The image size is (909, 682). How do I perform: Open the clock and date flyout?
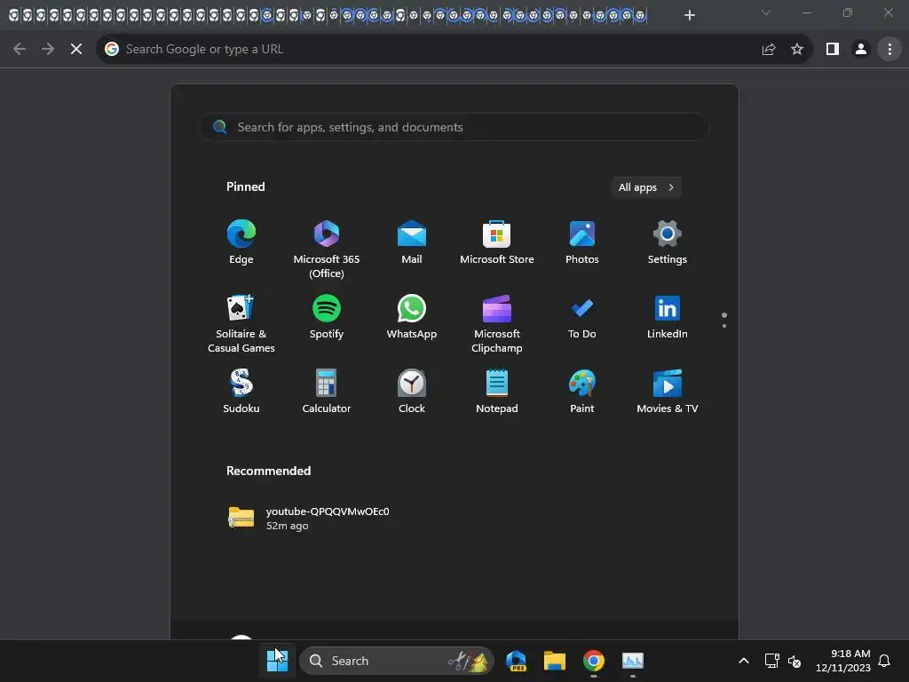click(x=843, y=661)
